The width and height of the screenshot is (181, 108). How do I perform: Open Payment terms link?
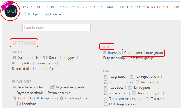(59, 93)
